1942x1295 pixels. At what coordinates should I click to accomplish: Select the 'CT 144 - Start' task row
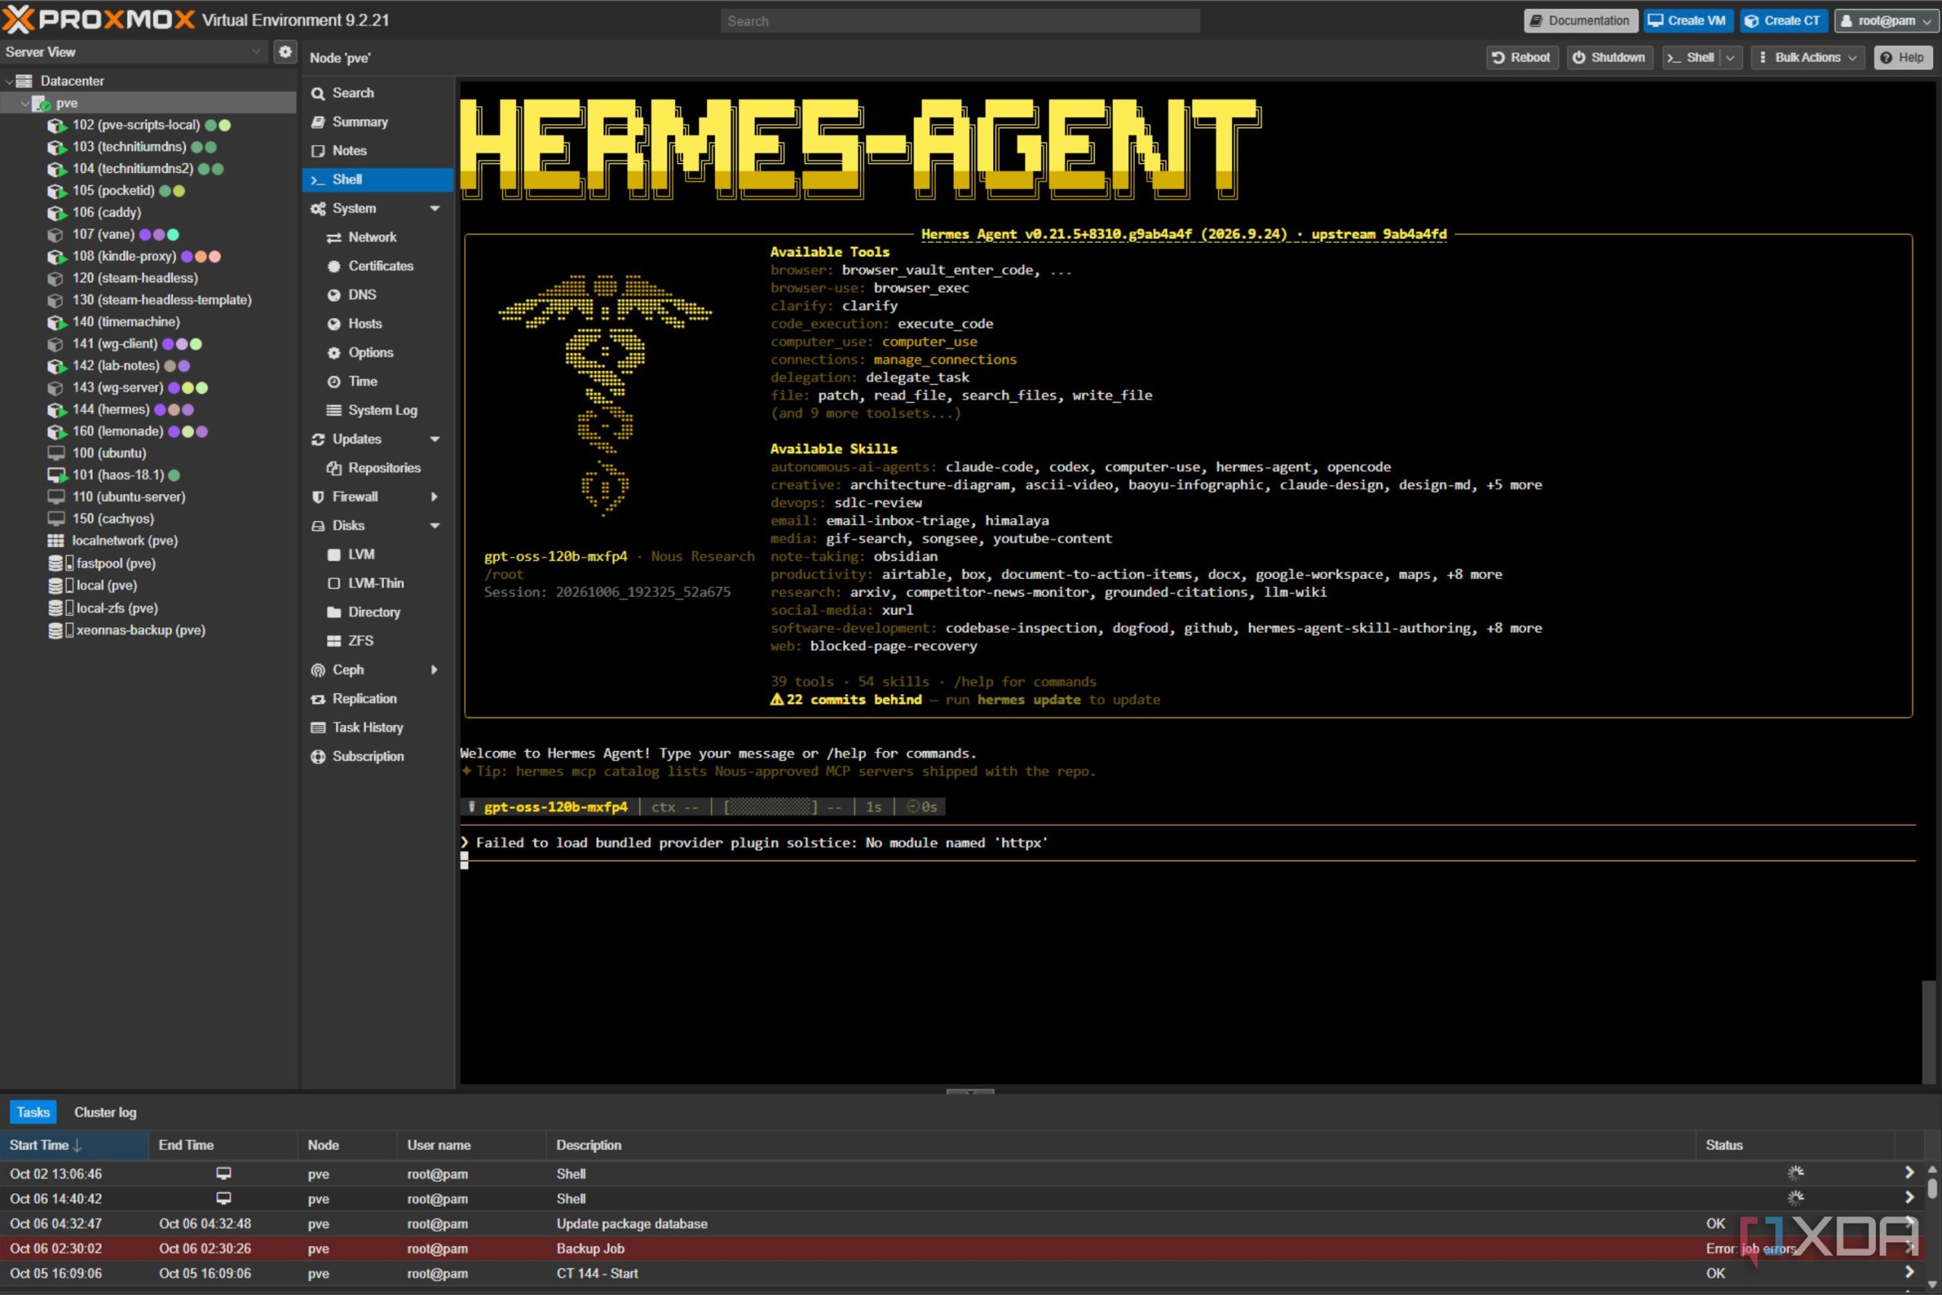(x=962, y=1274)
